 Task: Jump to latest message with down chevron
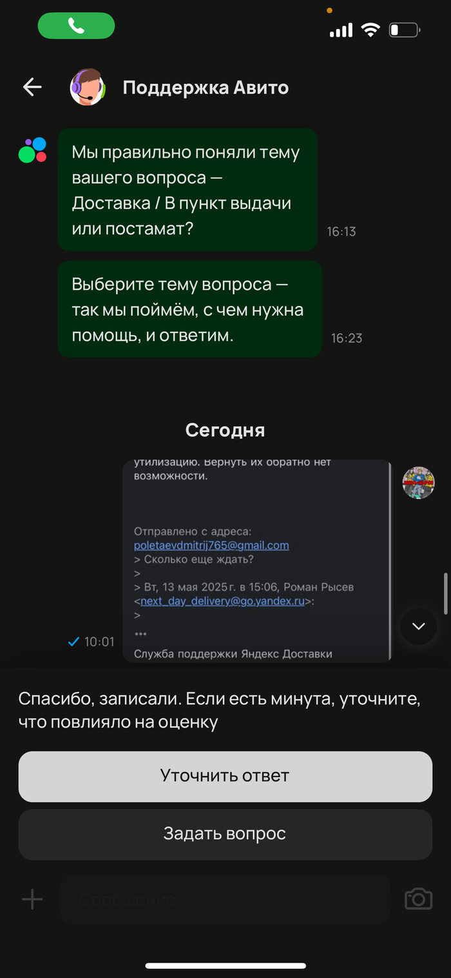[419, 626]
